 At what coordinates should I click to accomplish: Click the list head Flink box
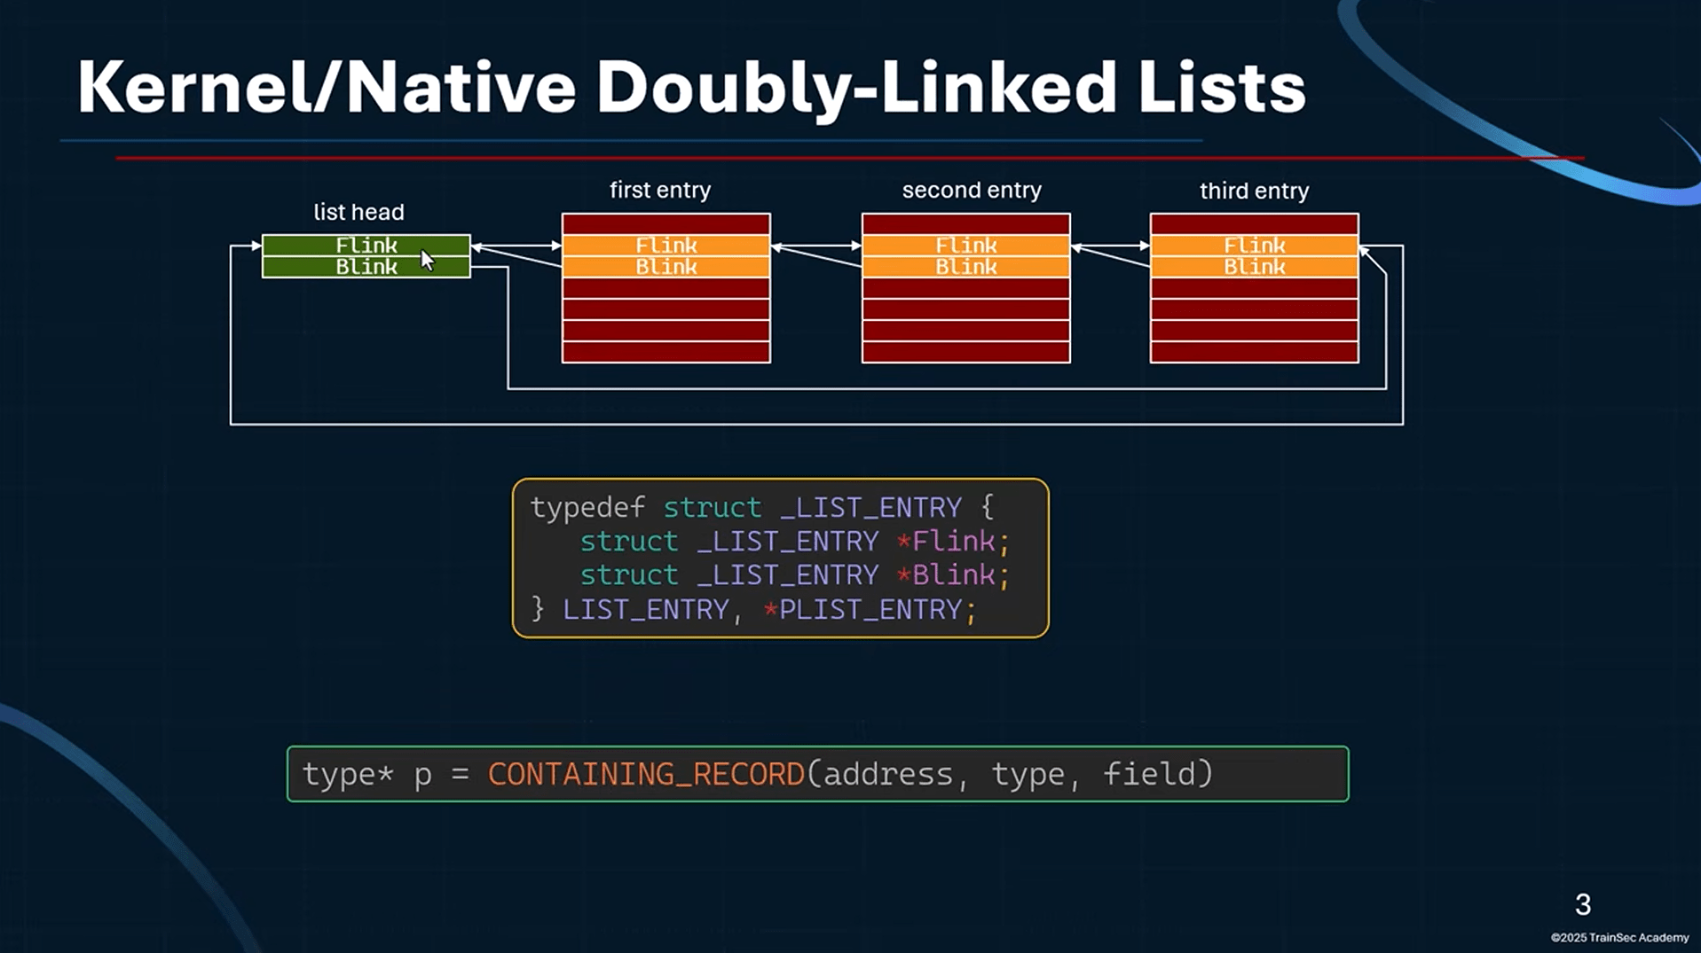[366, 246]
